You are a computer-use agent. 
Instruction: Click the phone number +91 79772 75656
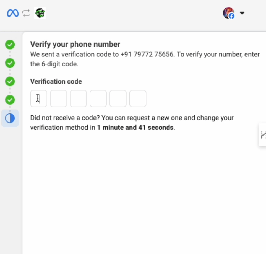(147, 55)
